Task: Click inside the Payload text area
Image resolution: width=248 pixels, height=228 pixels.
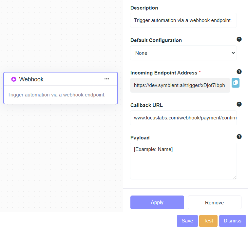Action: [x=183, y=161]
